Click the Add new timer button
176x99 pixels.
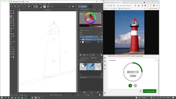(150, 91)
